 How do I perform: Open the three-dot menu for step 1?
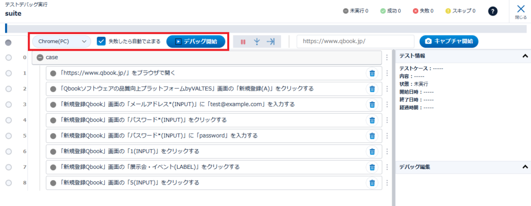(387, 73)
